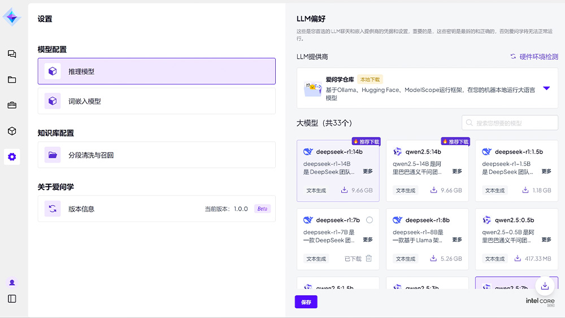Screen dimensions: 565x318
Task: Select the deepseek-r1:7b radio button
Action: [x=370, y=220]
